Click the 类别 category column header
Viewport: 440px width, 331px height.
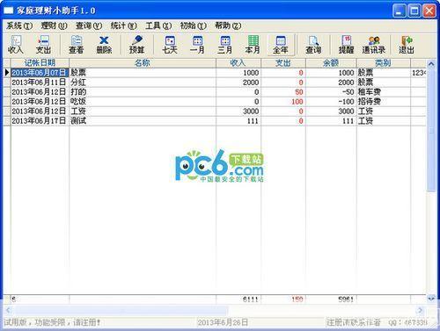point(383,62)
